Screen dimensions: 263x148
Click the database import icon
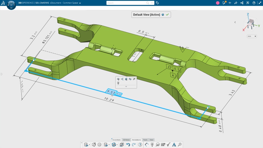[x=86, y=145]
